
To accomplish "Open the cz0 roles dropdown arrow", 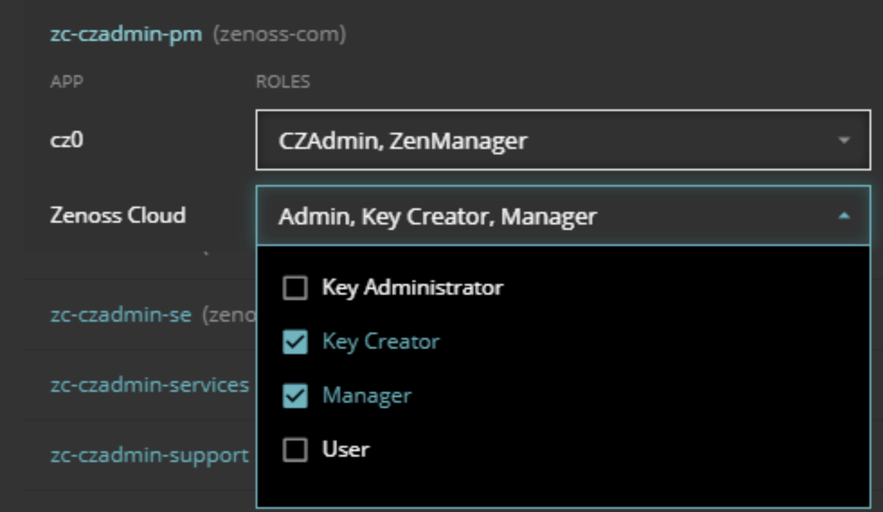I will point(844,140).
